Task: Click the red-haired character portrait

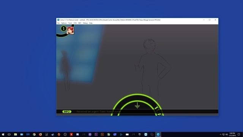Action: coord(70,30)
